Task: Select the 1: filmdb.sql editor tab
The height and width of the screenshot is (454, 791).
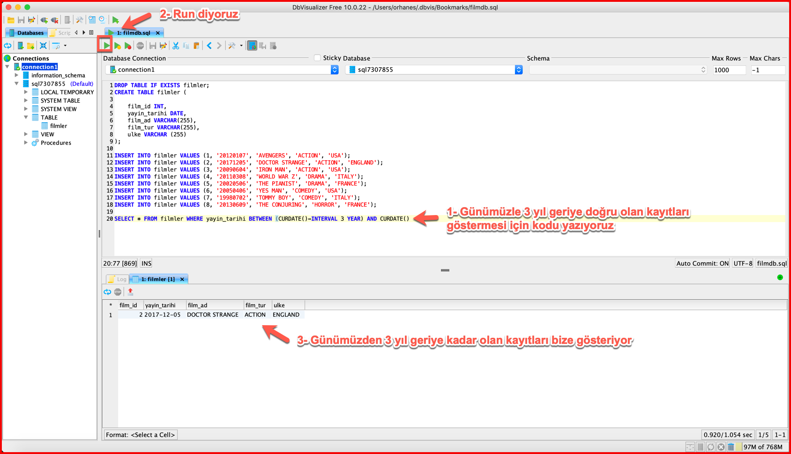Action: (x=134, y=33)
